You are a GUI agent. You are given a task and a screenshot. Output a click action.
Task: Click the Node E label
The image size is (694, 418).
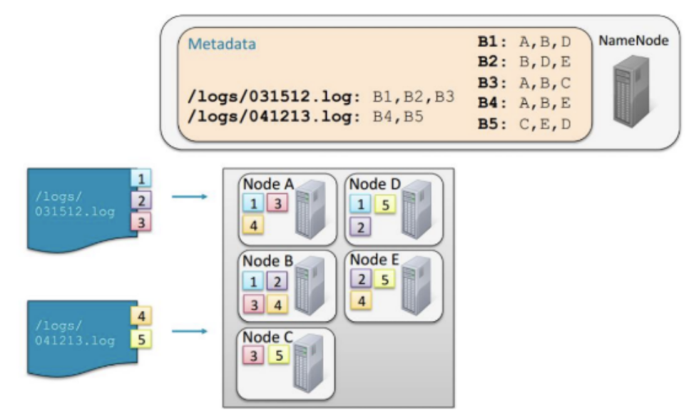[374, 260]
